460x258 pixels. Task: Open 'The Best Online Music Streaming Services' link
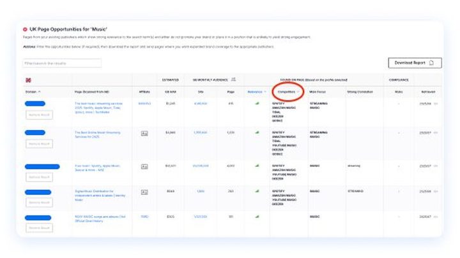[x=97, y=134]
